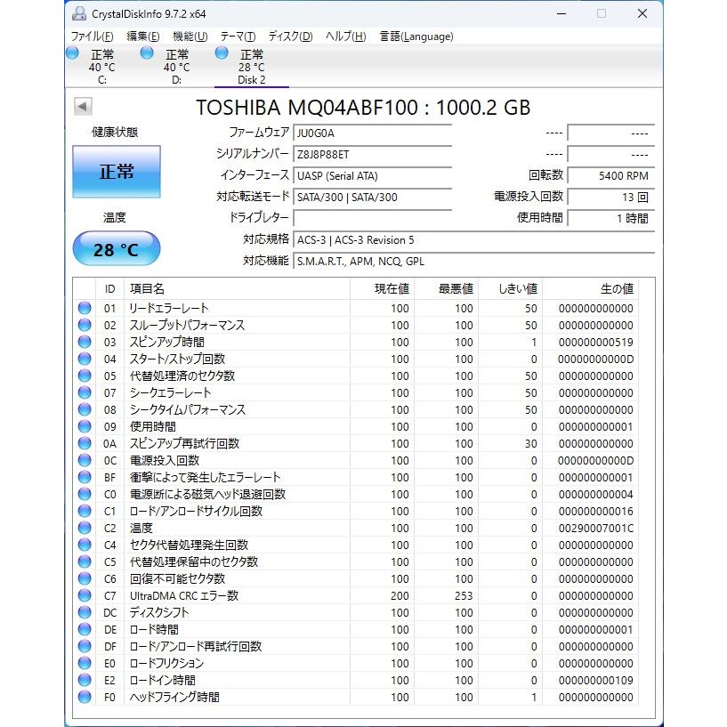Select raw value 000000000109 in E2 row
The image size is (727, 727).
[596, 680]
